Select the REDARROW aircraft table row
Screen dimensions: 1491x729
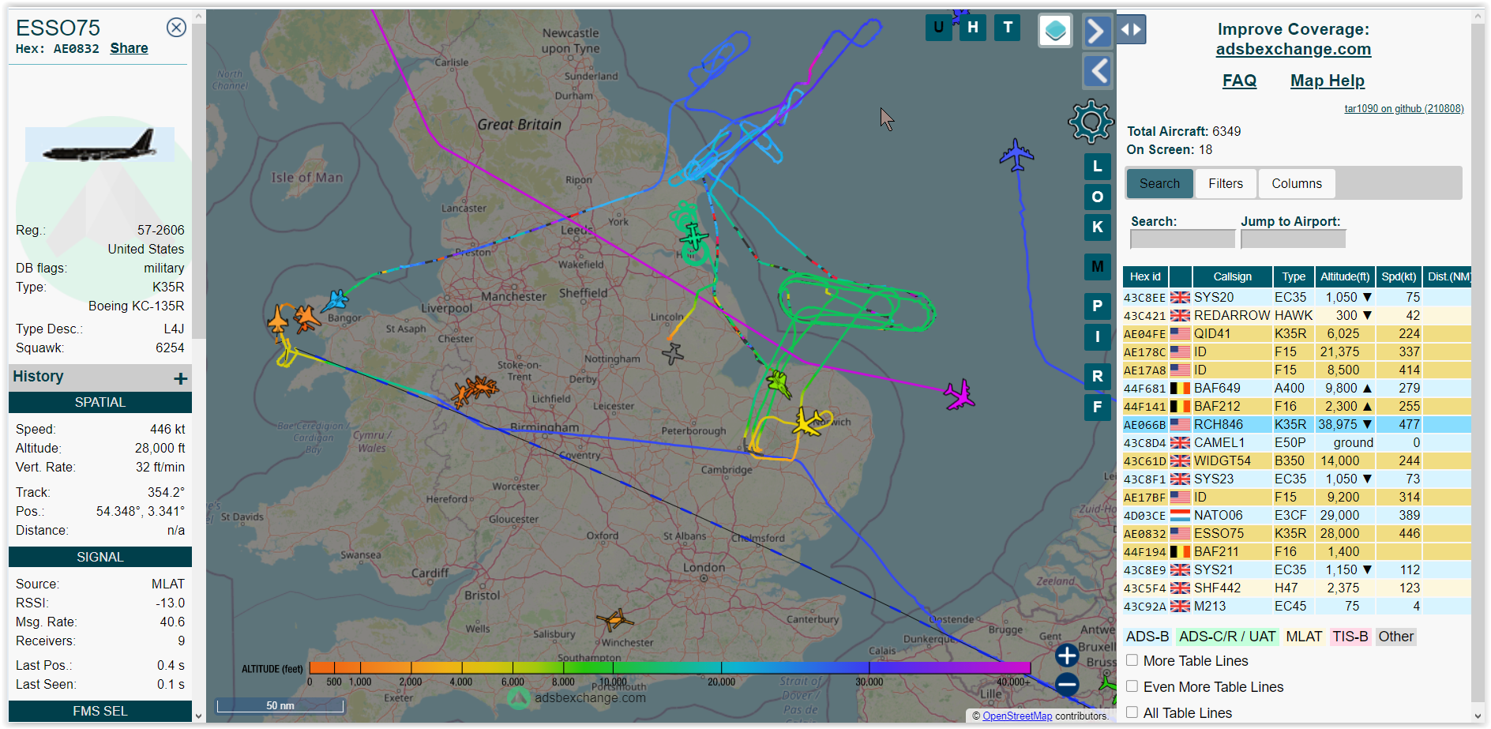1297,316
